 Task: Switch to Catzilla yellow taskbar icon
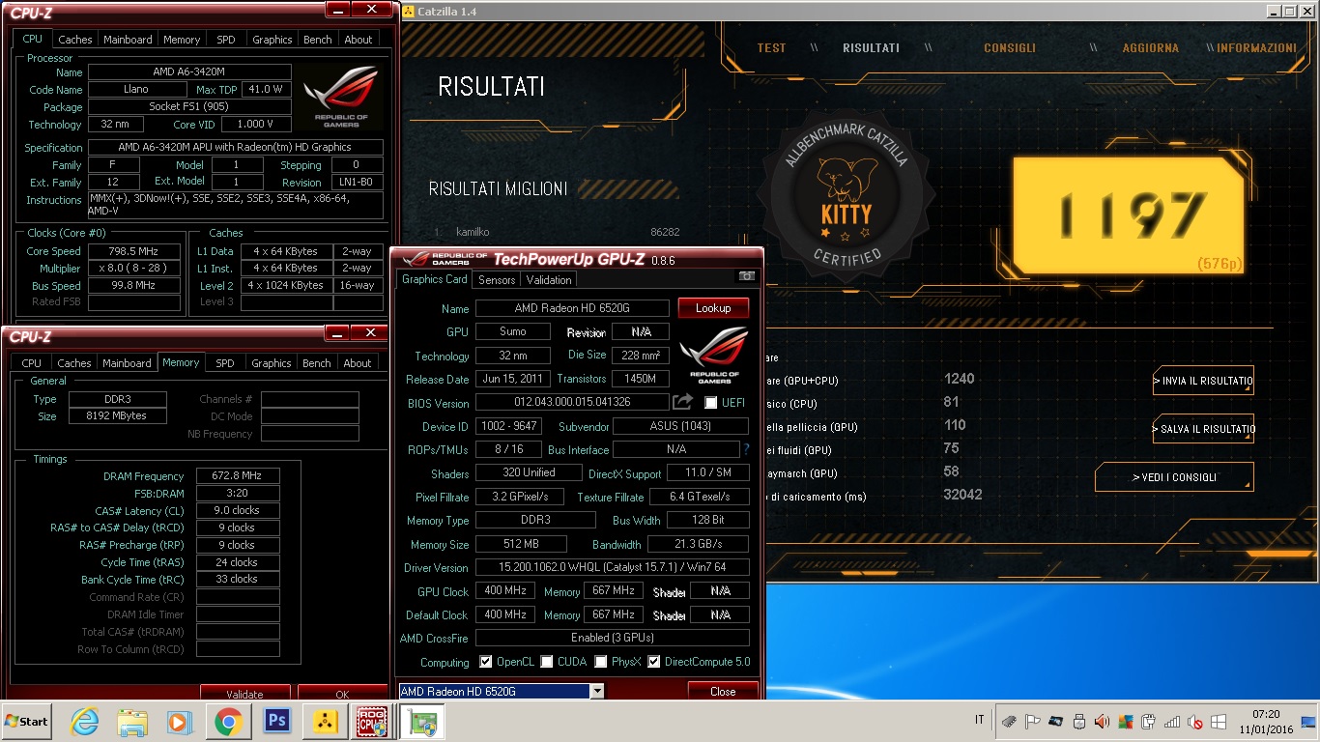(x=326, y=721)
